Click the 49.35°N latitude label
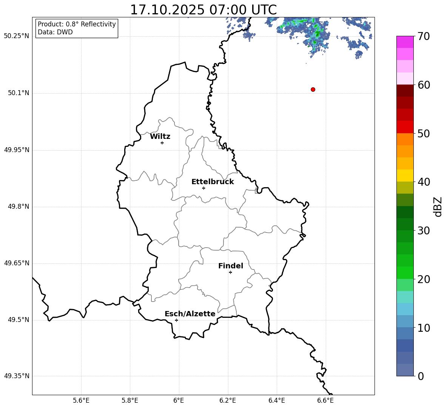This screenshot has width=447, height=408. point(17,376)
